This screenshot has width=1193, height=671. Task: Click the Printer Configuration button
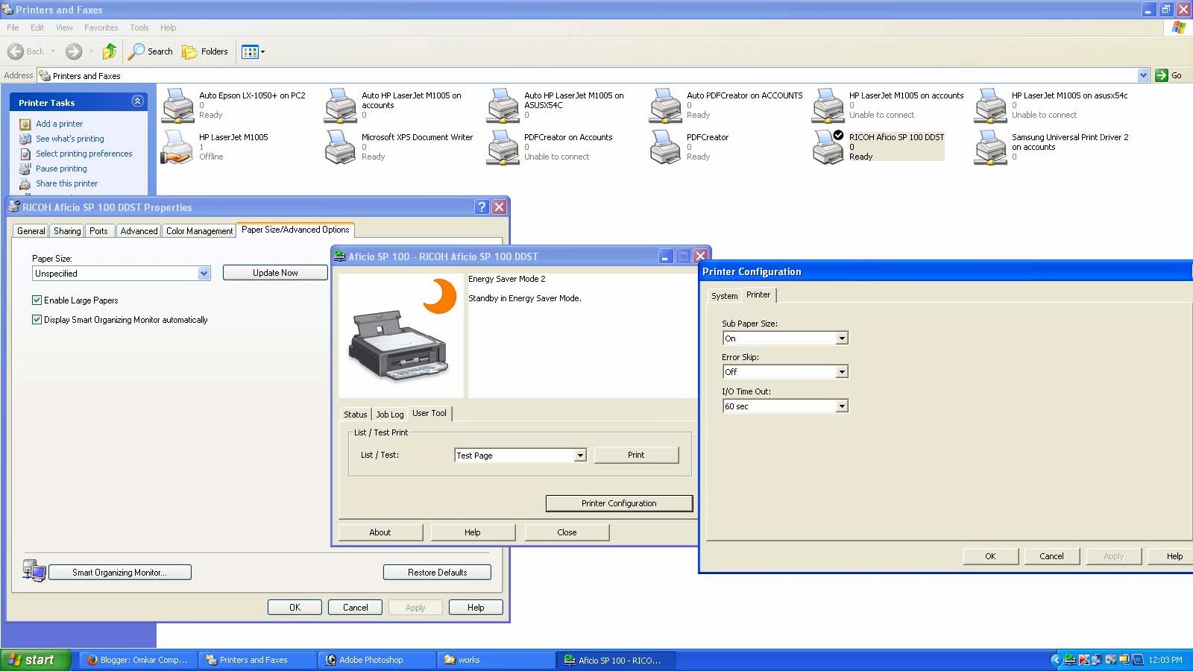pos(619,503)
